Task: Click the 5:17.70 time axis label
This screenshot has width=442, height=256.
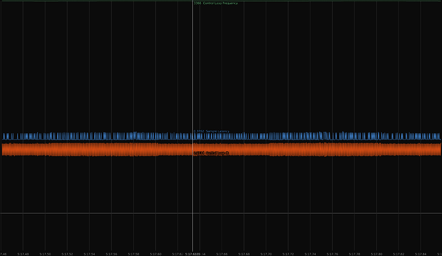Action: coord(266,254)
